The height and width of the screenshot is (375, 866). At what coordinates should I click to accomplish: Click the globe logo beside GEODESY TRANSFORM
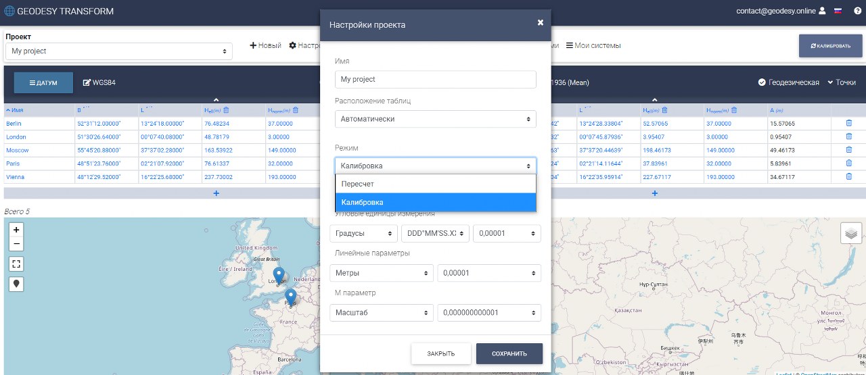tap(9, 11)
